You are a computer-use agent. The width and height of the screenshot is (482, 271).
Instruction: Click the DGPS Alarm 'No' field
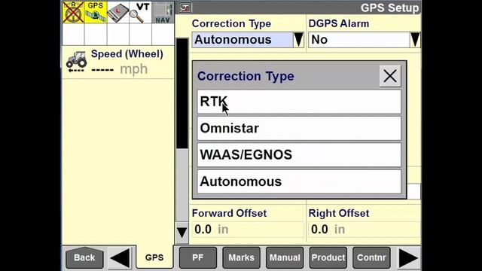359,40
